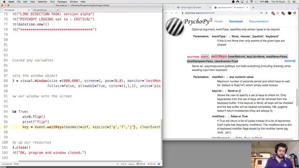
Task: Open the PsychoPy Download link
Action: (x=236, y=21)
